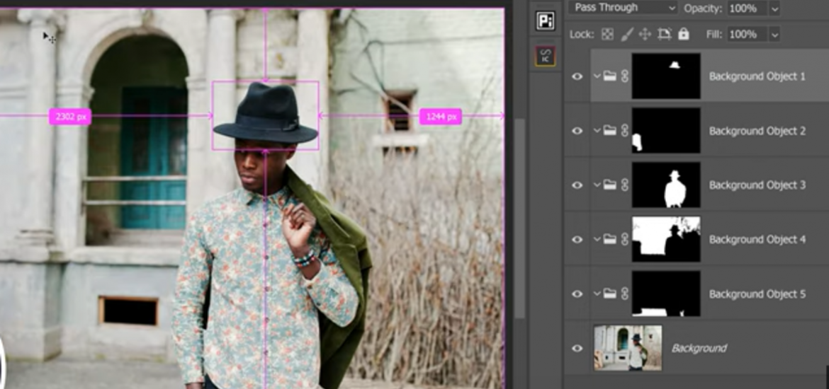
Task: Hide the Background Object 2 group
Action: click(x=577, y=131)
